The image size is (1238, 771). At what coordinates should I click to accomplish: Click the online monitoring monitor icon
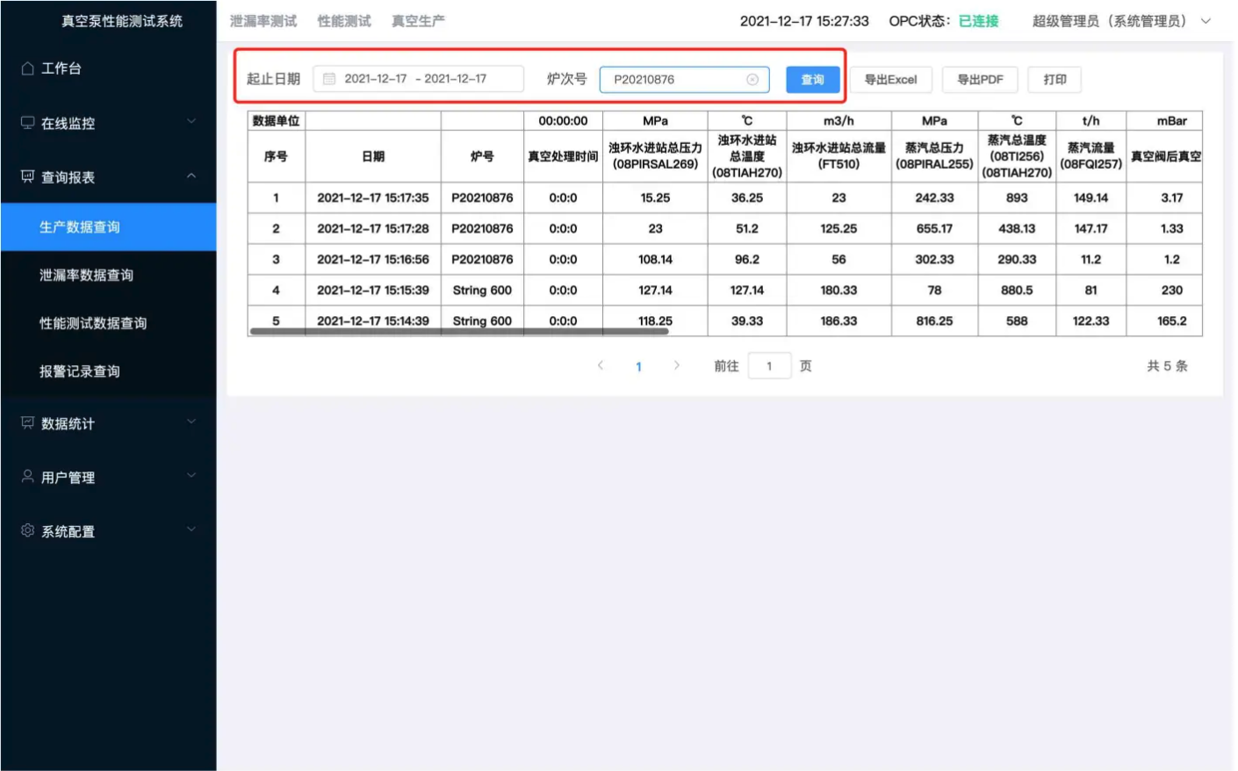pyautogui.click(x=27, y=123)
